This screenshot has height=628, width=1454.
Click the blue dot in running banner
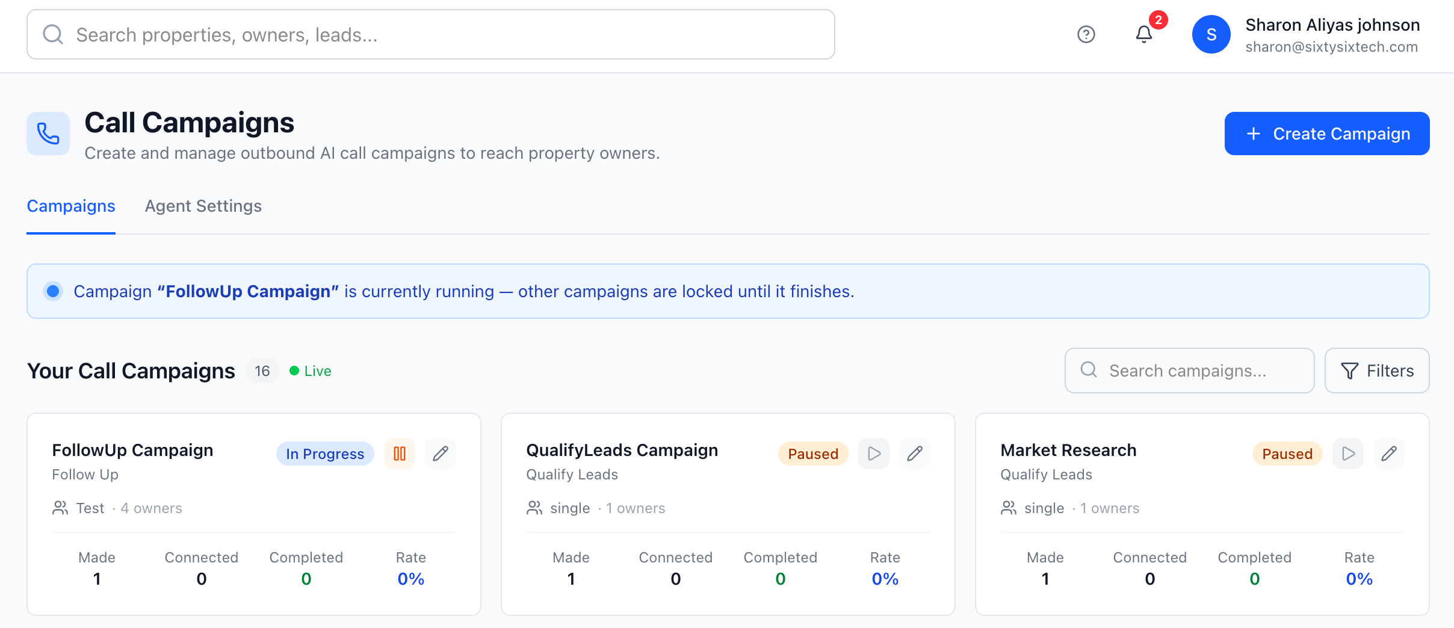[x=53, y=291]
